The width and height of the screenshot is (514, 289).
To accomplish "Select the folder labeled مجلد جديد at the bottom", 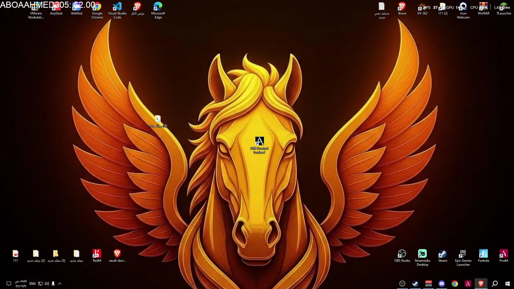I will point(76,256).
